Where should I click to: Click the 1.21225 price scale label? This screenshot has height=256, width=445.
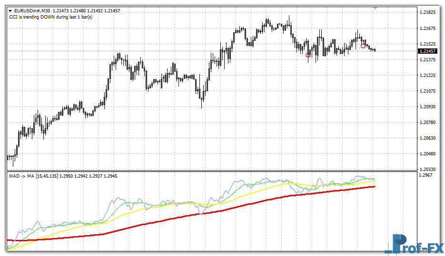(428, 76)
